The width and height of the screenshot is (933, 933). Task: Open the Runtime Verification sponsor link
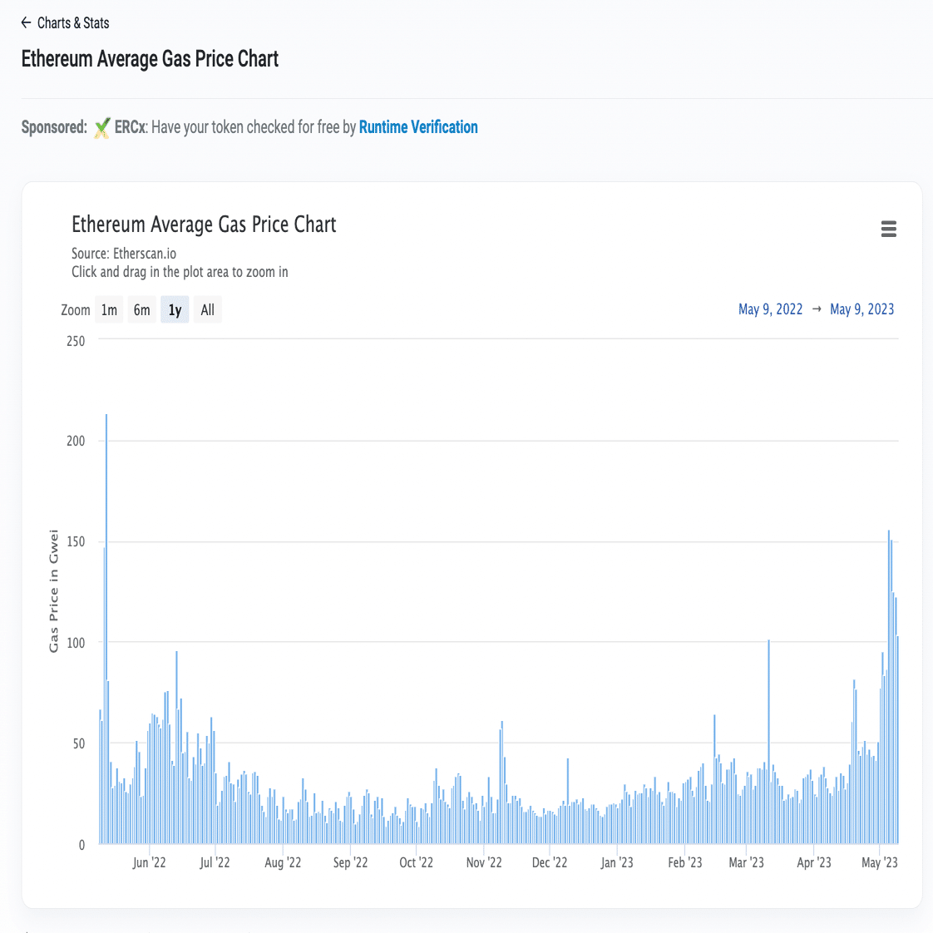[418, 127]
